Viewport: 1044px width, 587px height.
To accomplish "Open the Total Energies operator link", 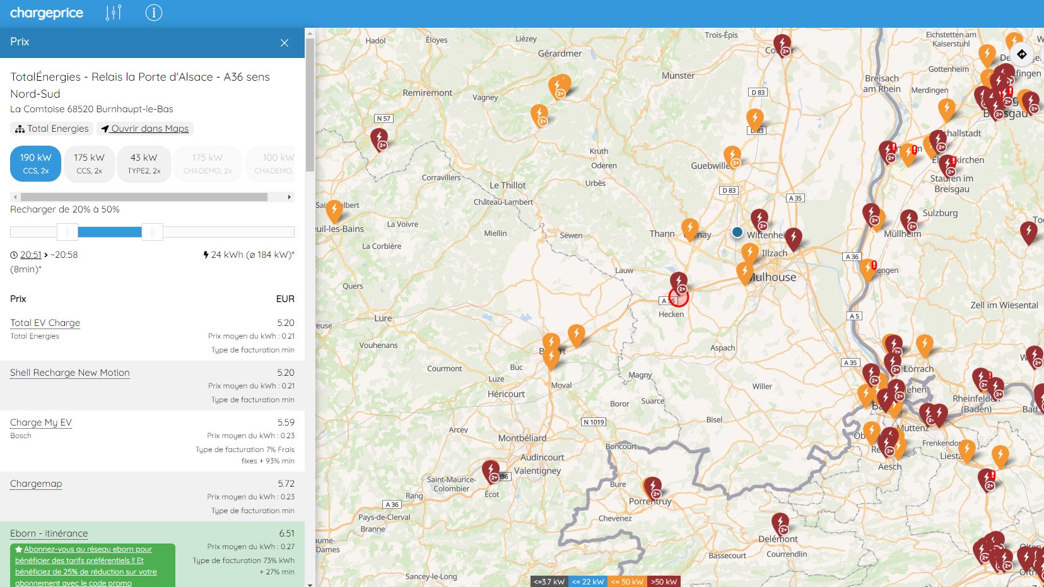I will pos(52,129).
